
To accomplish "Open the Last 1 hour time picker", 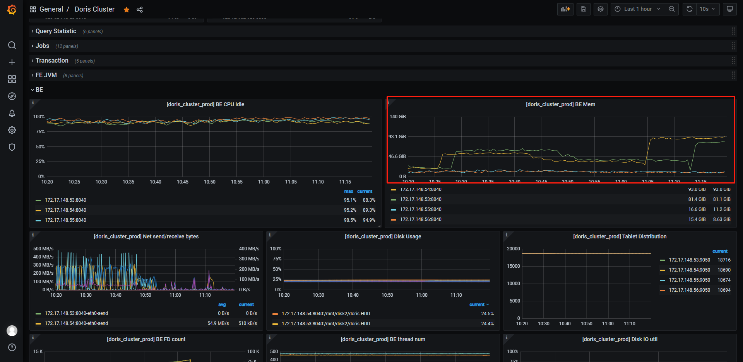I will pos(638,9).
